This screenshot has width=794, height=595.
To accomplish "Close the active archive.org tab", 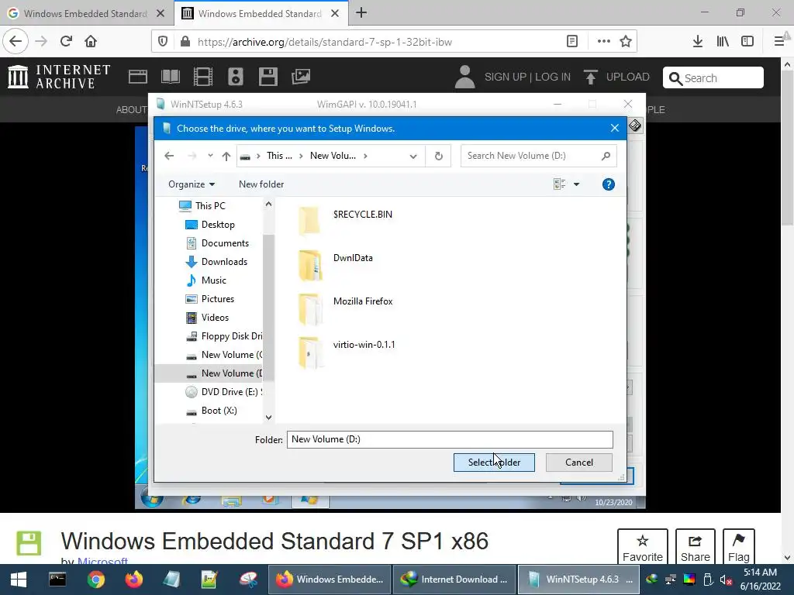I will point(335,14).
